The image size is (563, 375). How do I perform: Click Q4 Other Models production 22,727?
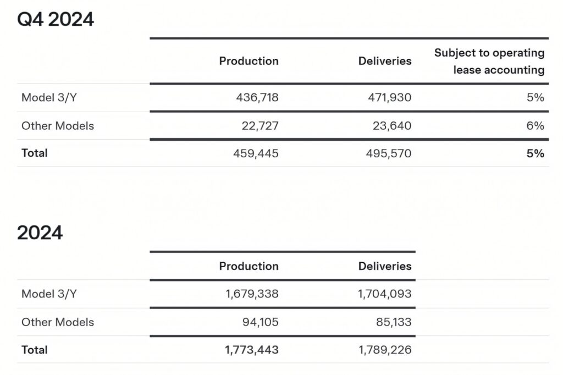260,126
